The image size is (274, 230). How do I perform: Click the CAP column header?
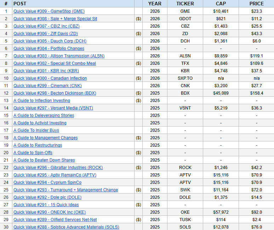[x=221, y=4]
